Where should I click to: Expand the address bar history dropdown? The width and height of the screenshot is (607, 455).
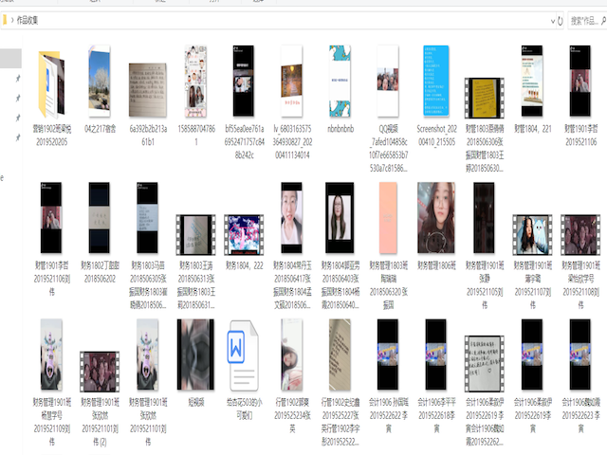[548, 19]
